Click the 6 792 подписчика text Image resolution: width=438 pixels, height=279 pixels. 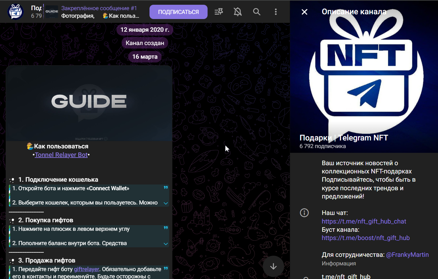[323, 146]
